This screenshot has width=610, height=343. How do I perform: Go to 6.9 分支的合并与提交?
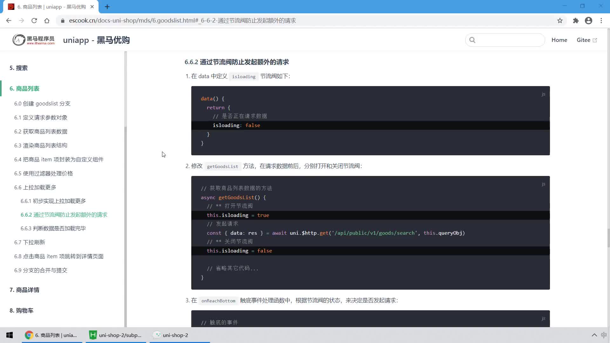point(41,270)
